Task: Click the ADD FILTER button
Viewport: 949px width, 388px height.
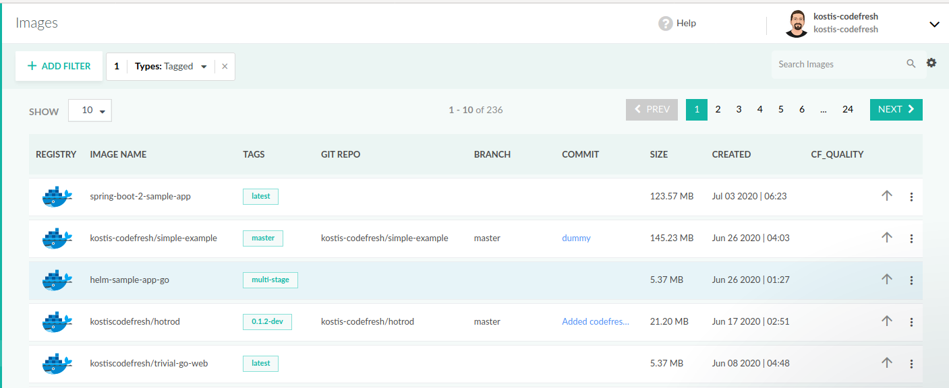Action: [59, 66]
